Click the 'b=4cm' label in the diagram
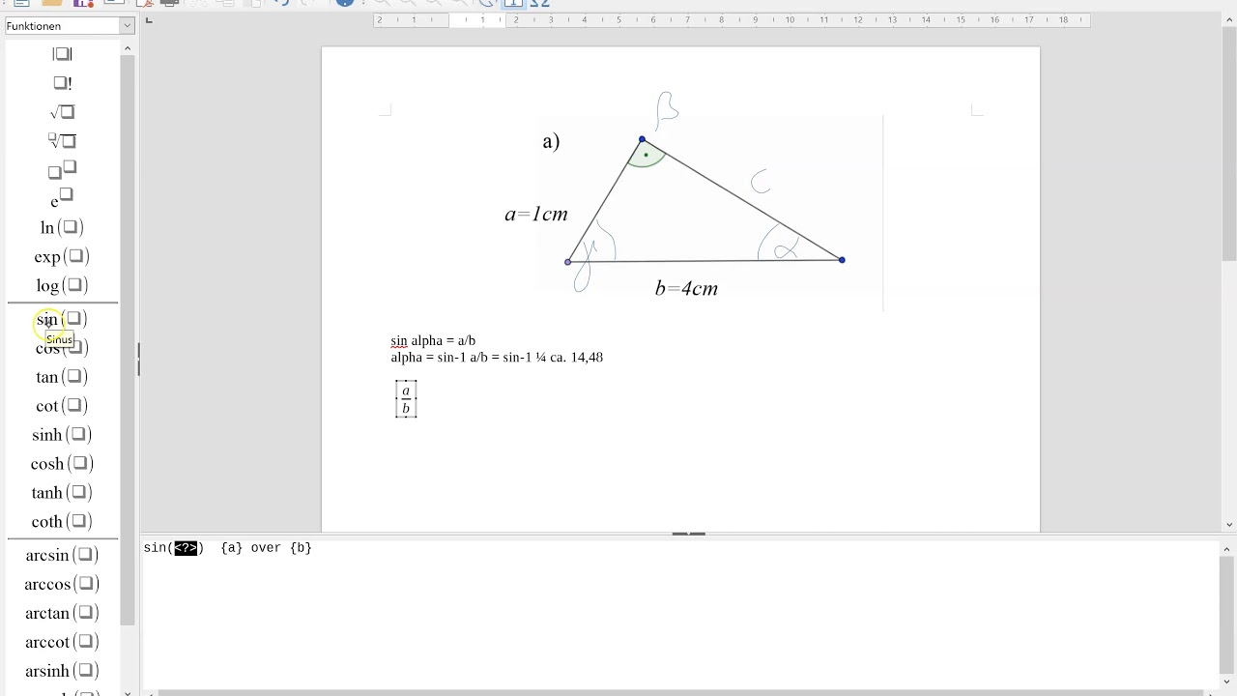The width and height of the screenshot is (1237, 696). click(686, 288)
